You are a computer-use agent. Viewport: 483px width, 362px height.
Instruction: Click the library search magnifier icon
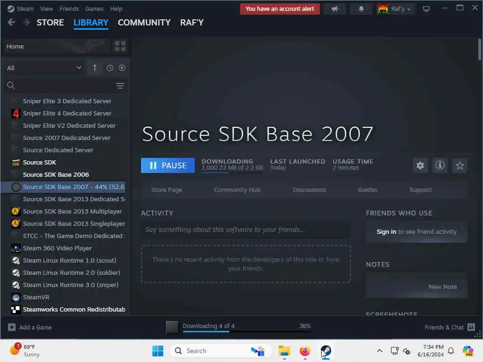pyautogui.click(x=11, y=85)
